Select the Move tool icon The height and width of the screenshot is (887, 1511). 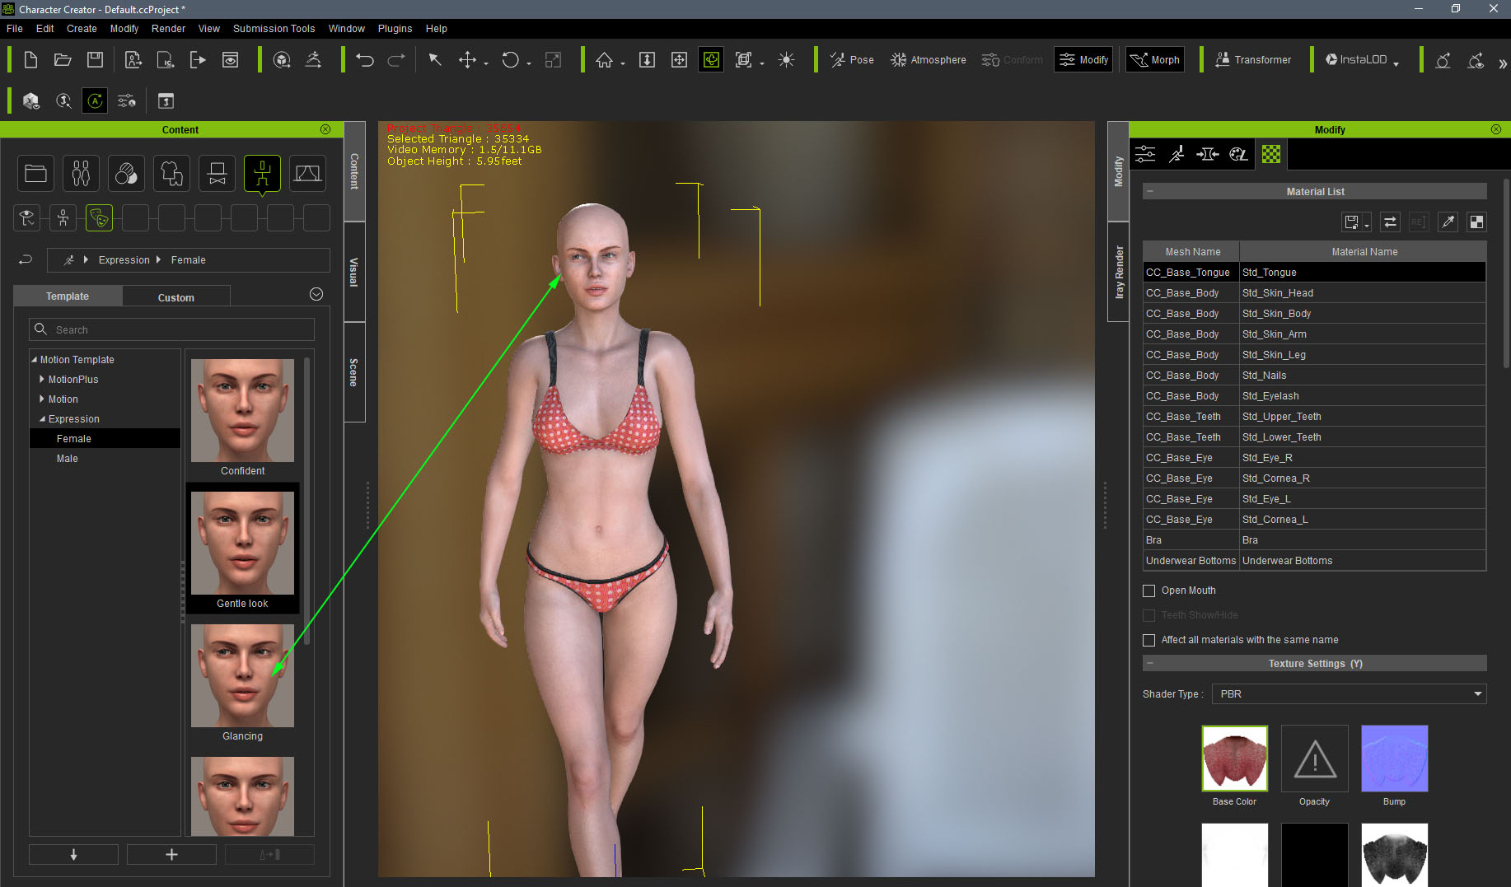[467, 60]
